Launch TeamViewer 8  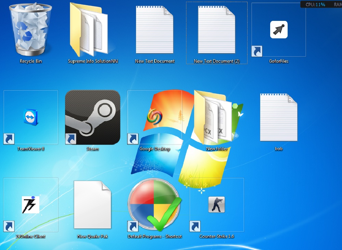click(30, 116)
